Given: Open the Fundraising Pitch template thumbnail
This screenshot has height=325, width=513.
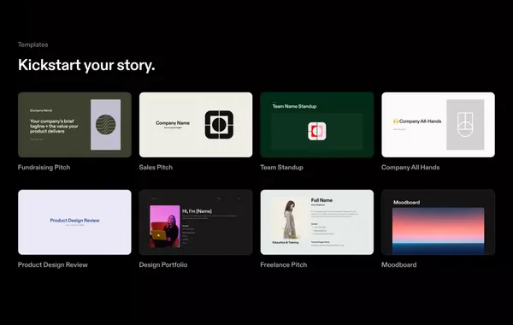Looking at the screenshot, I should pyautogui.click(x=74, y=125).
